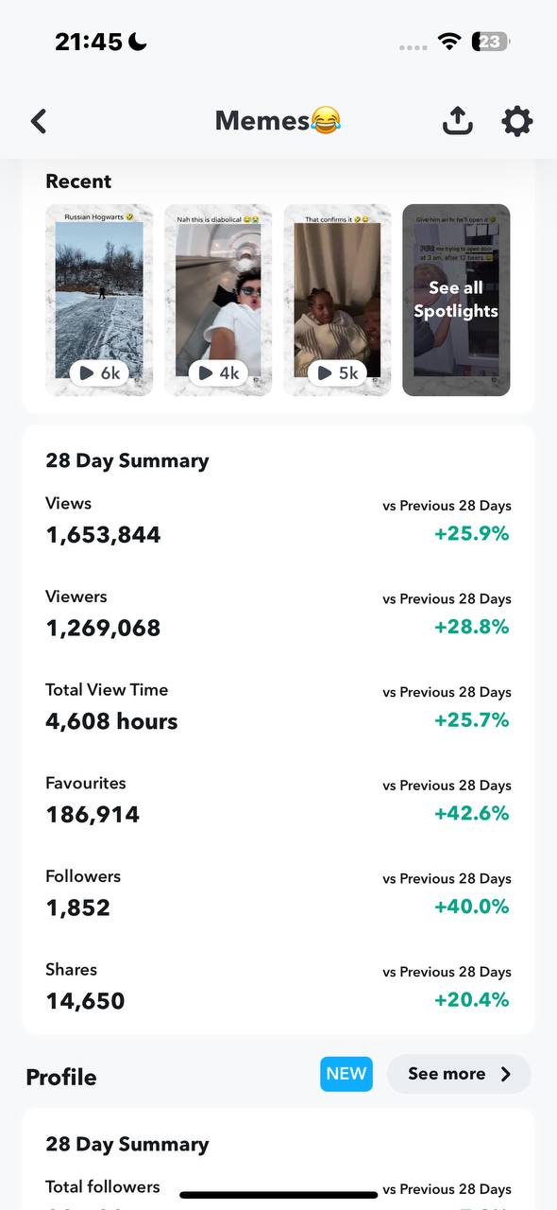
Task: Select the Favourites +42.6% change value
Action: pos(472,813)
